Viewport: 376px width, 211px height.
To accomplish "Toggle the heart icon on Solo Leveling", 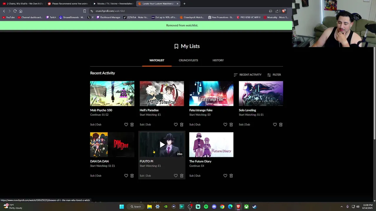I will coord(275,125).
